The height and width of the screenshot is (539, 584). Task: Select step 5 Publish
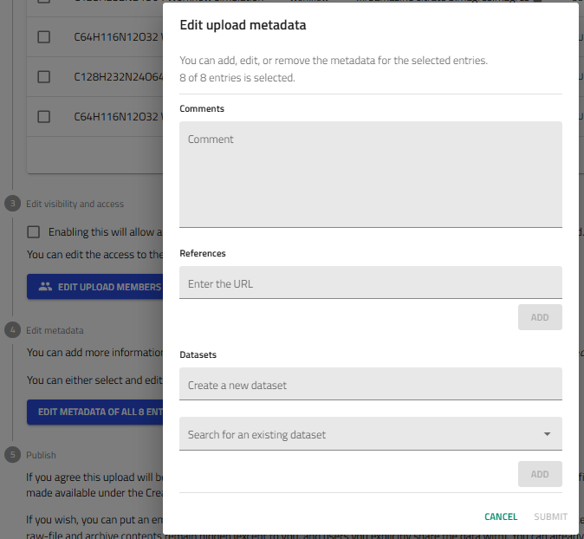tap(30, 455)
